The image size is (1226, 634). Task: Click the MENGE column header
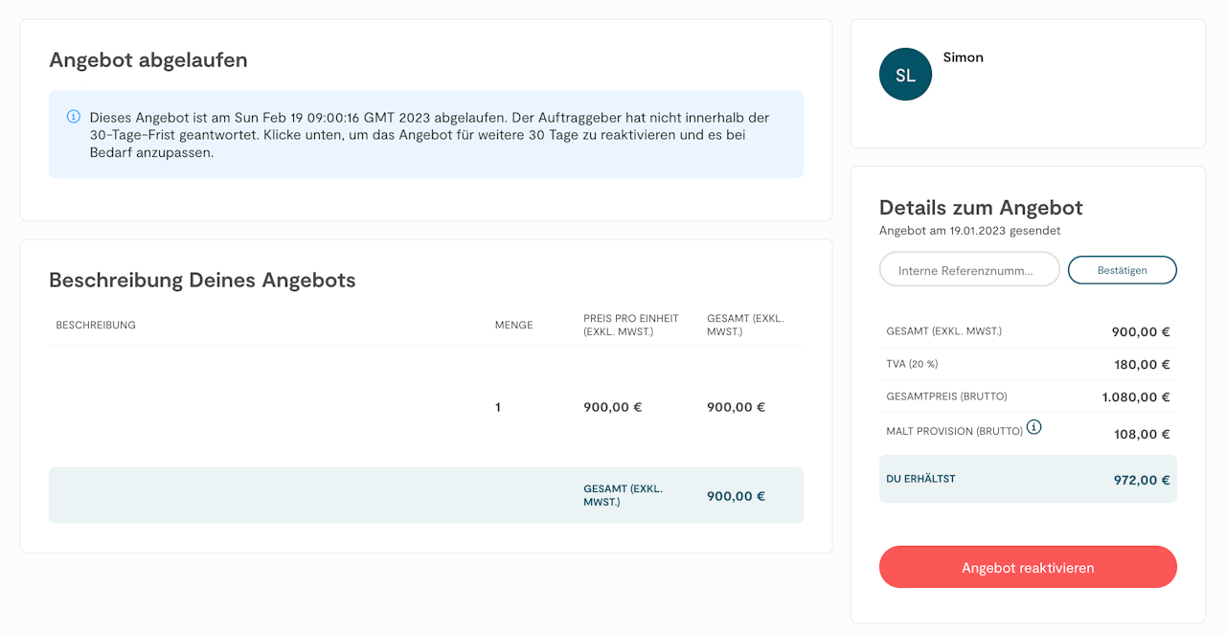(x=513, y=325)
